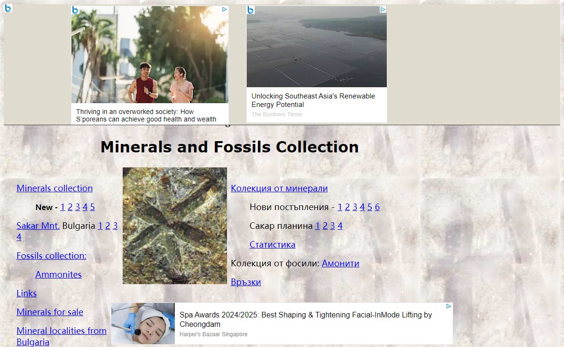Viewport: 564px width, 347px height.
Task: Open page 5 of the New minerals list
Action: [93, 207]
